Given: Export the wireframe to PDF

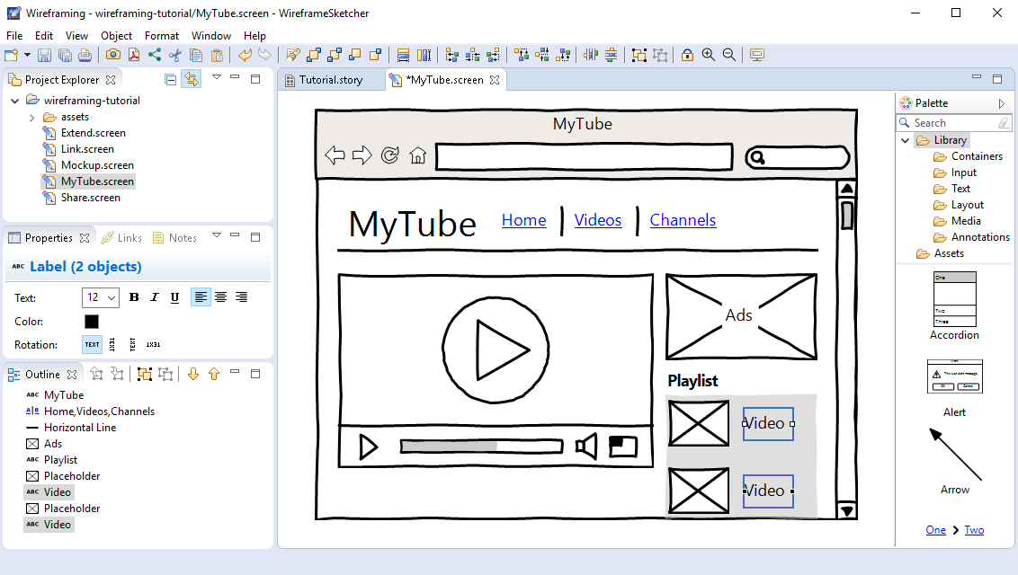Looking at the screenshot, I should (x=132, y=54).
